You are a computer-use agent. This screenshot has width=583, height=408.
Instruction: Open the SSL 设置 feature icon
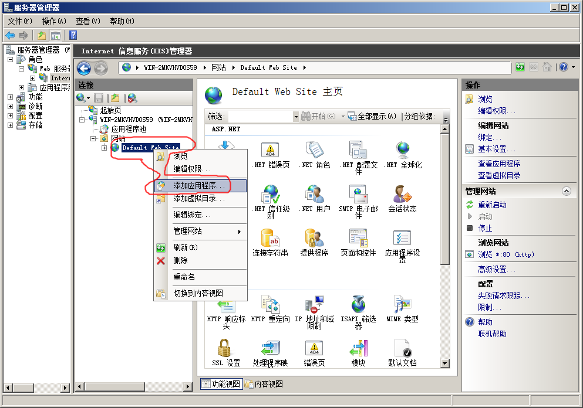pos(225,349)
